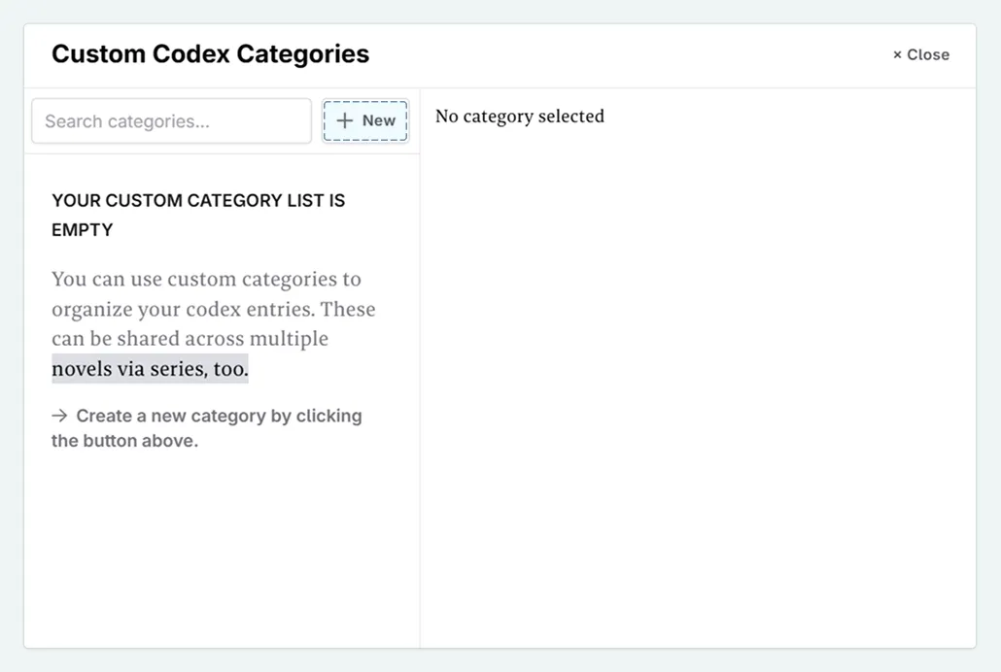Click the "No category selected" message
Viewport: 1001px width, 672px height.
pyautogui.click(x=519, y=117)
